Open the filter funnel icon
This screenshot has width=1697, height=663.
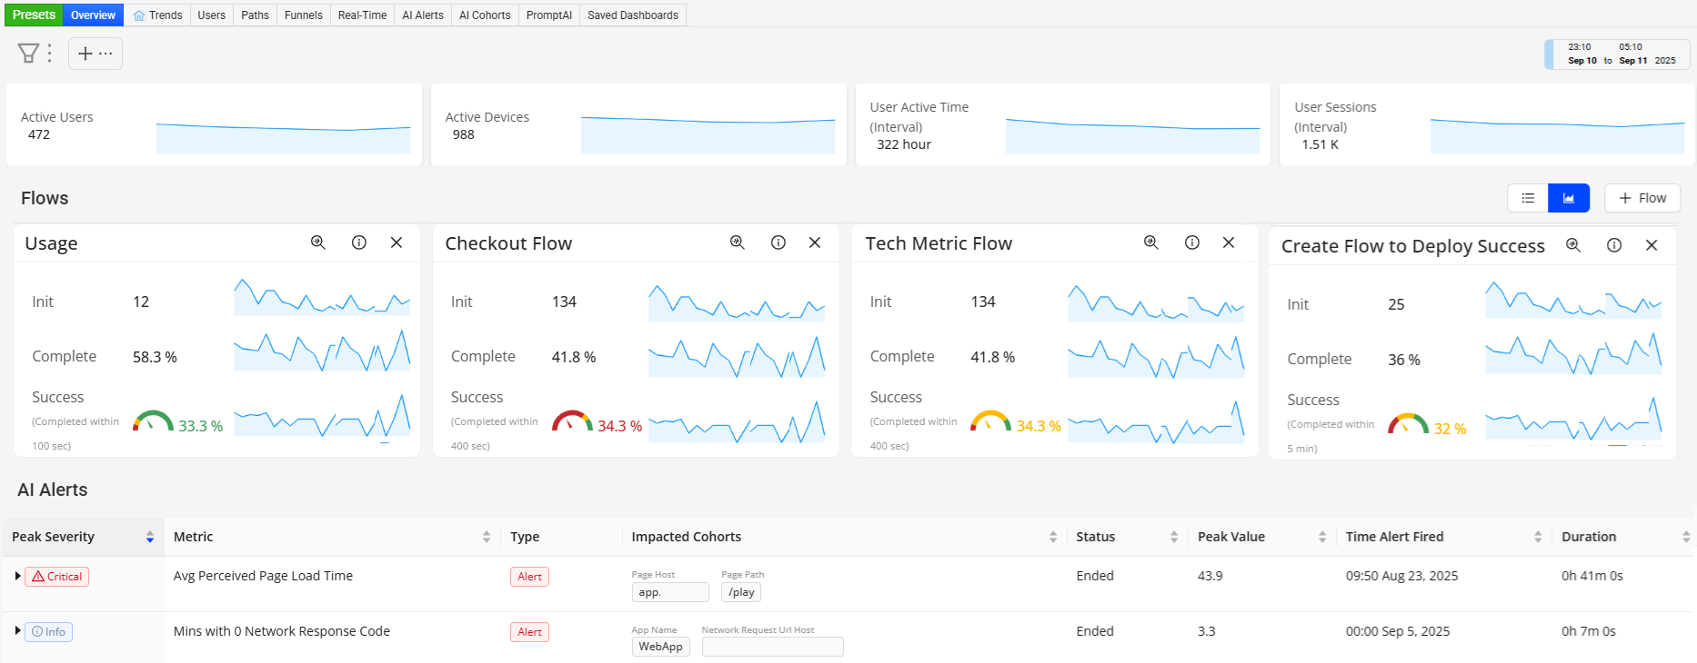28,54
